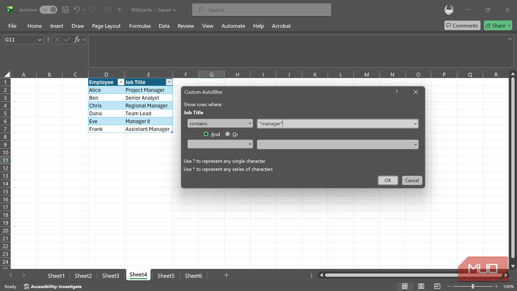Image resolution: width=517 pixels, height=291 pixels.
Task: Switch to Page Break Preview icon
Action: (437, 286)
